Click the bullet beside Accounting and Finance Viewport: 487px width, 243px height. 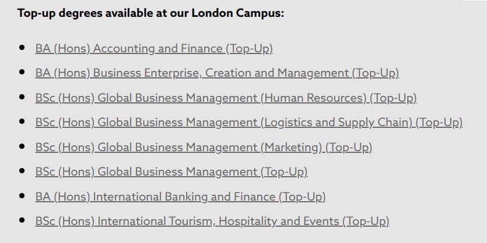22,48
